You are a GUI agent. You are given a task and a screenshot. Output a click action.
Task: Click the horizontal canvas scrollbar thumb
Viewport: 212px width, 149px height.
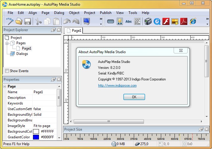coord(109,121)
